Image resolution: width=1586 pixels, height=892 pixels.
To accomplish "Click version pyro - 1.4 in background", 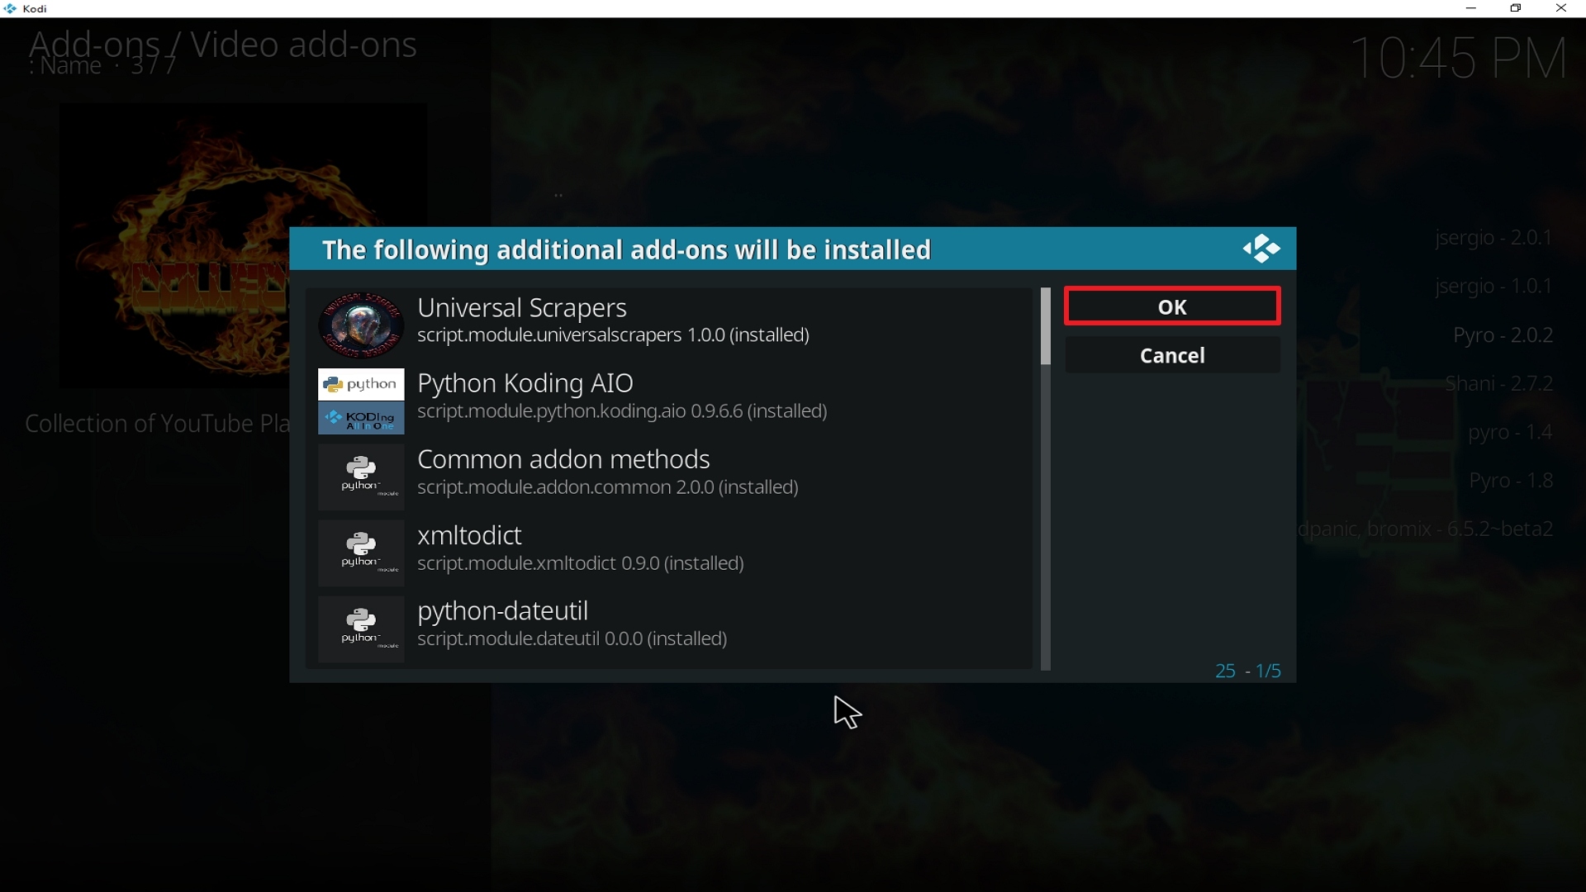I will pyautogui.click(x=1512, y=433).
